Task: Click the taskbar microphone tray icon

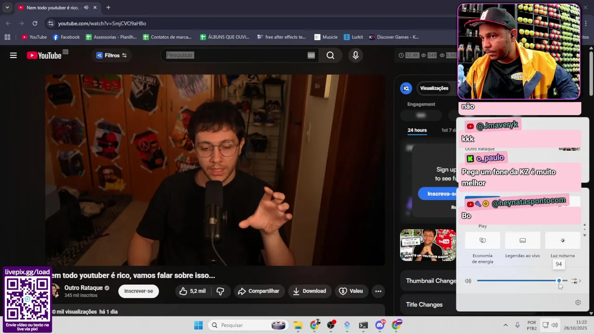Action: click(x=517, y=325)
